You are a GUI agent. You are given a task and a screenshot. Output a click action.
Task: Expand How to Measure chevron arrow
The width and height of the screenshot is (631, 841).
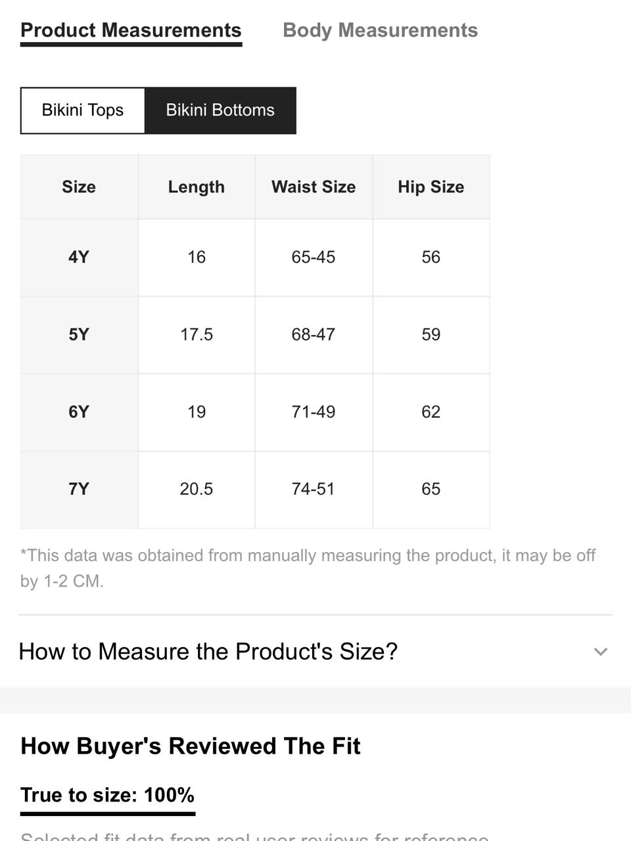tap(600, 652)
